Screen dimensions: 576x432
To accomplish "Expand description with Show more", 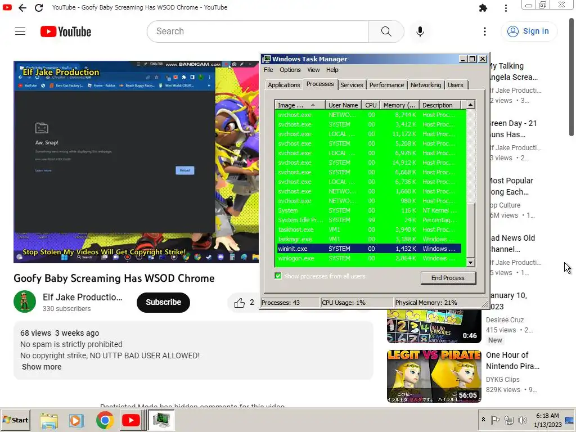I will pyautogui.click(x=42, y=367).
